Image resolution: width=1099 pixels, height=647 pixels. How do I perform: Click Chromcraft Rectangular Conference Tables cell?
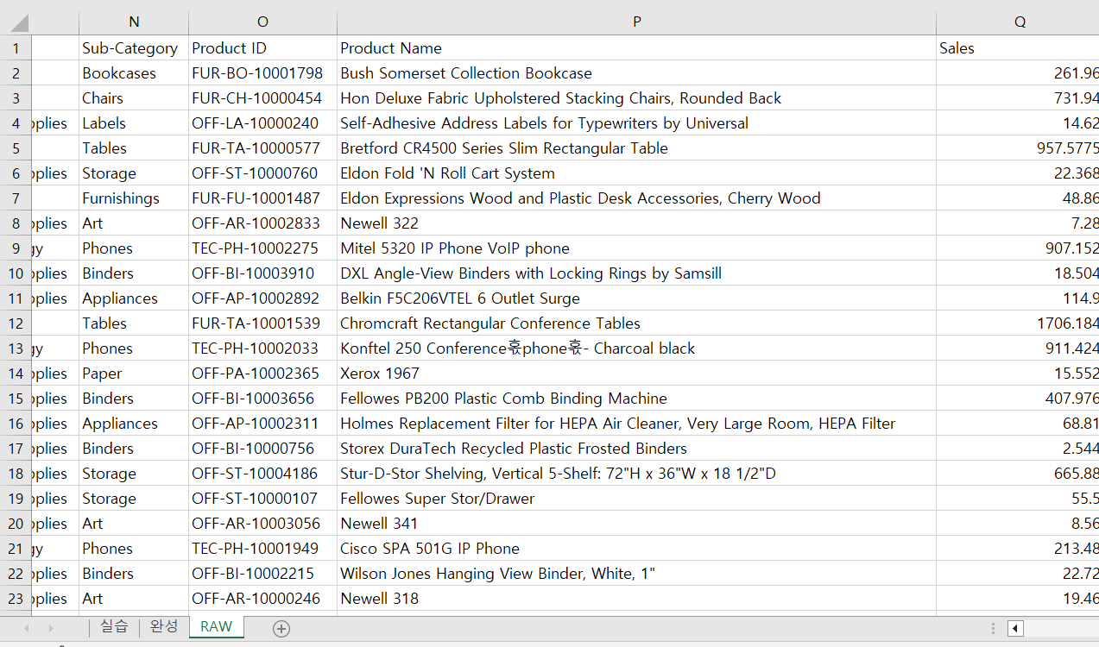[637, 323]
